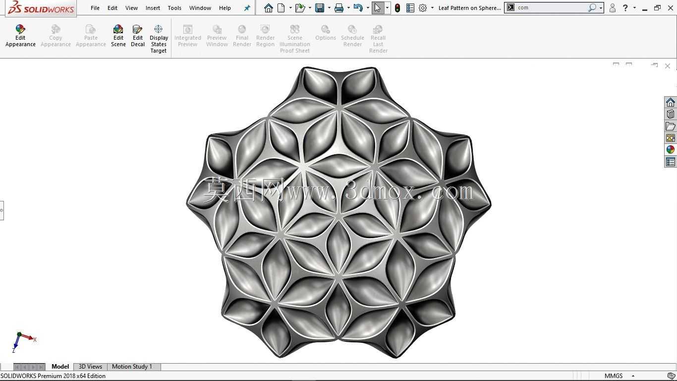Expand the Save dropdown arrow

pos(329,8)
